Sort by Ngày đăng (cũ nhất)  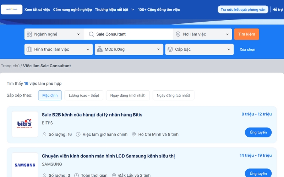173,95
